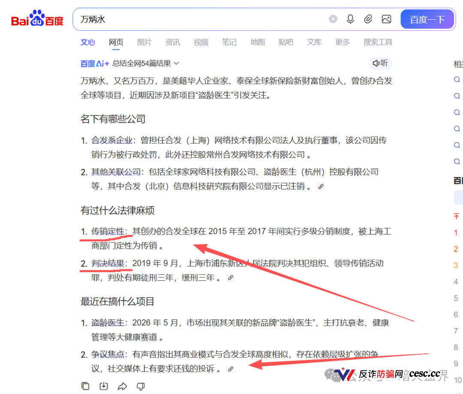Select the 网页 tab
The height and width of the screenshot is (394, 463).
[x=116, y=42]
